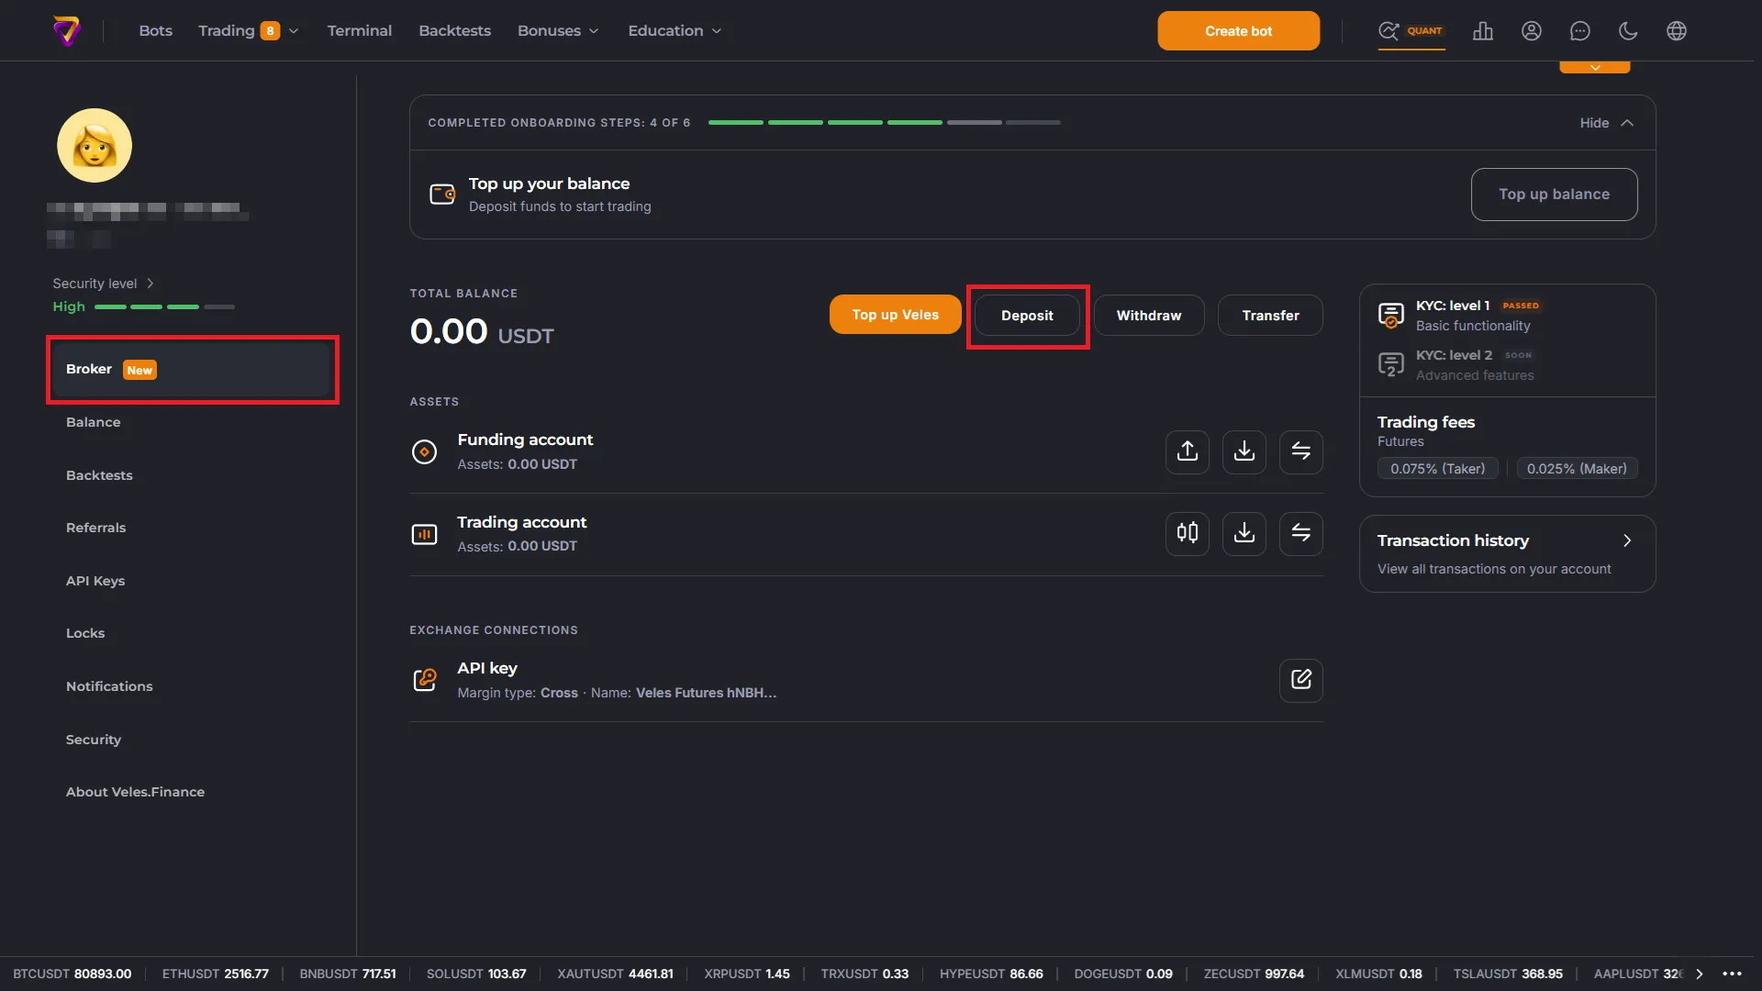Click XAUTUSDT 4461.81 ticker
This screenshot has width=1762, height=991.
615,974
